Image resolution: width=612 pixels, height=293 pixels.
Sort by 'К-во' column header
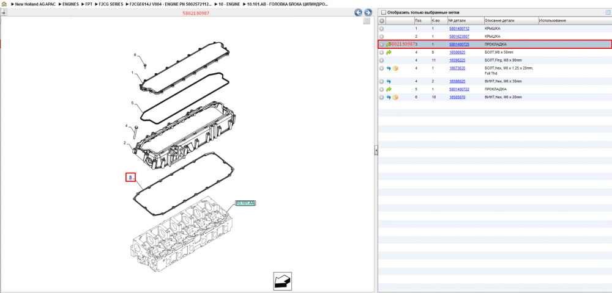click(438, 21)
